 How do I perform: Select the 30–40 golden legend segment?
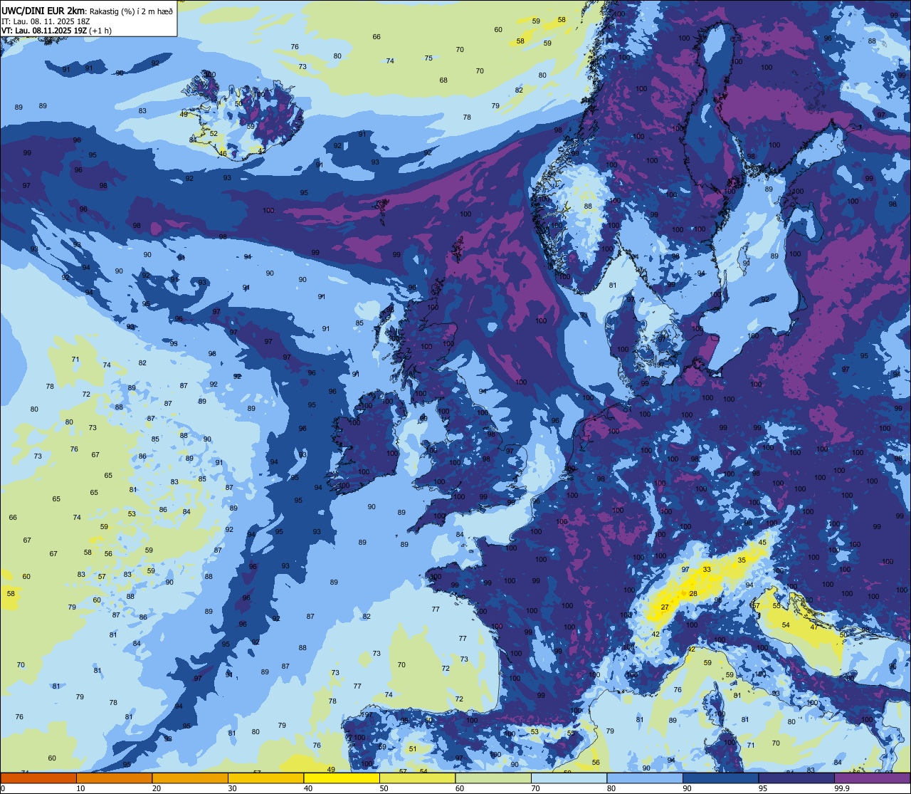click(x=265, y=778)
